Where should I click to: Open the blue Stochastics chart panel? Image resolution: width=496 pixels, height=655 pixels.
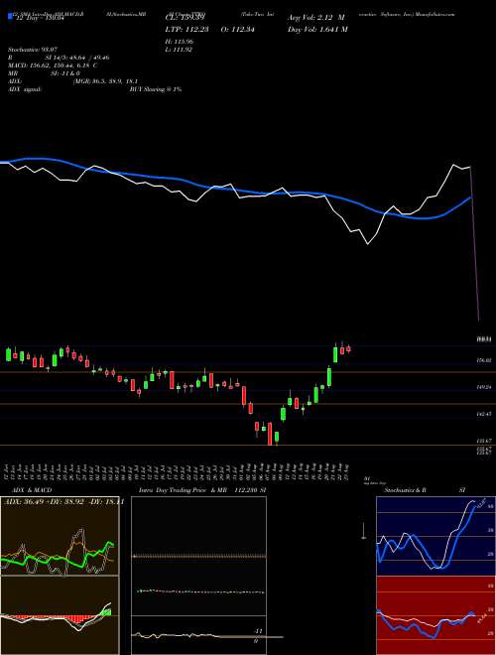click(x=435, y=537)
